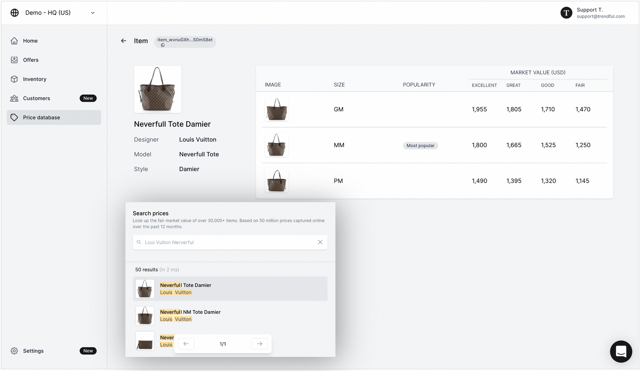The image size is (641, 371).
Task: Click the Most popular badge on MM row
Action: click(x=420, y=146)
